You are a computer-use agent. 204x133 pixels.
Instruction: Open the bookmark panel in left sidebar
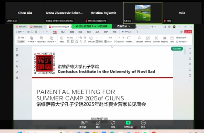point(17,49)
